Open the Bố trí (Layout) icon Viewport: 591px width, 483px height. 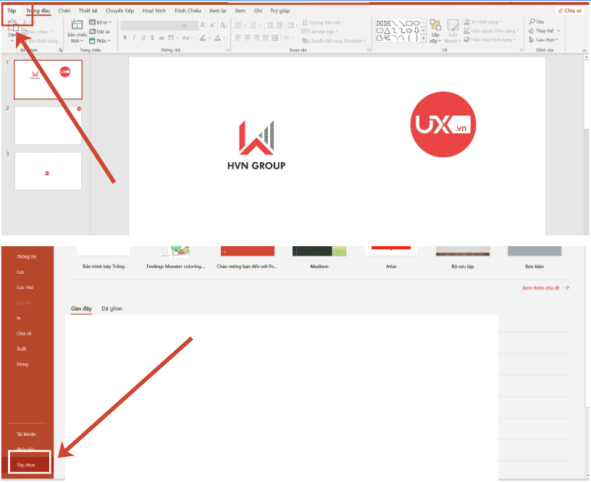tap(92, 22)
